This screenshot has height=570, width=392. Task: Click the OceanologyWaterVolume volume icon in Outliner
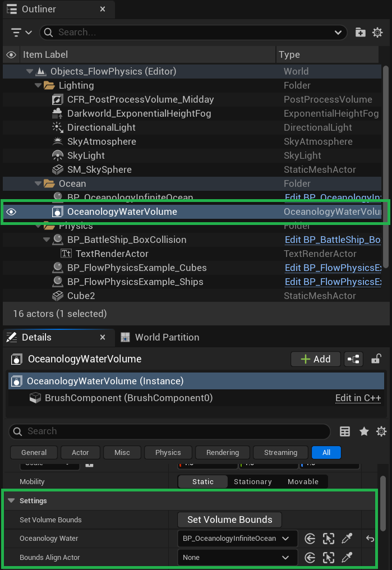click(x=57, y=212)
